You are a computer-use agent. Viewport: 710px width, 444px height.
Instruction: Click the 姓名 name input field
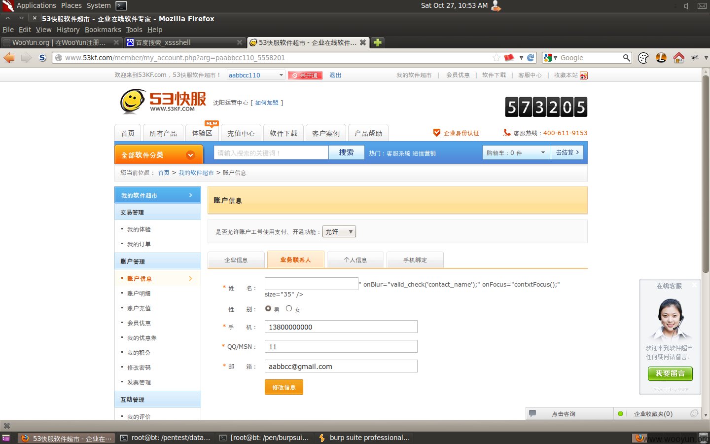coord(312,284)
